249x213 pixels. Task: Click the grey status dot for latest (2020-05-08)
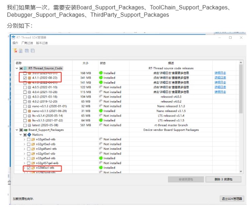101,125
